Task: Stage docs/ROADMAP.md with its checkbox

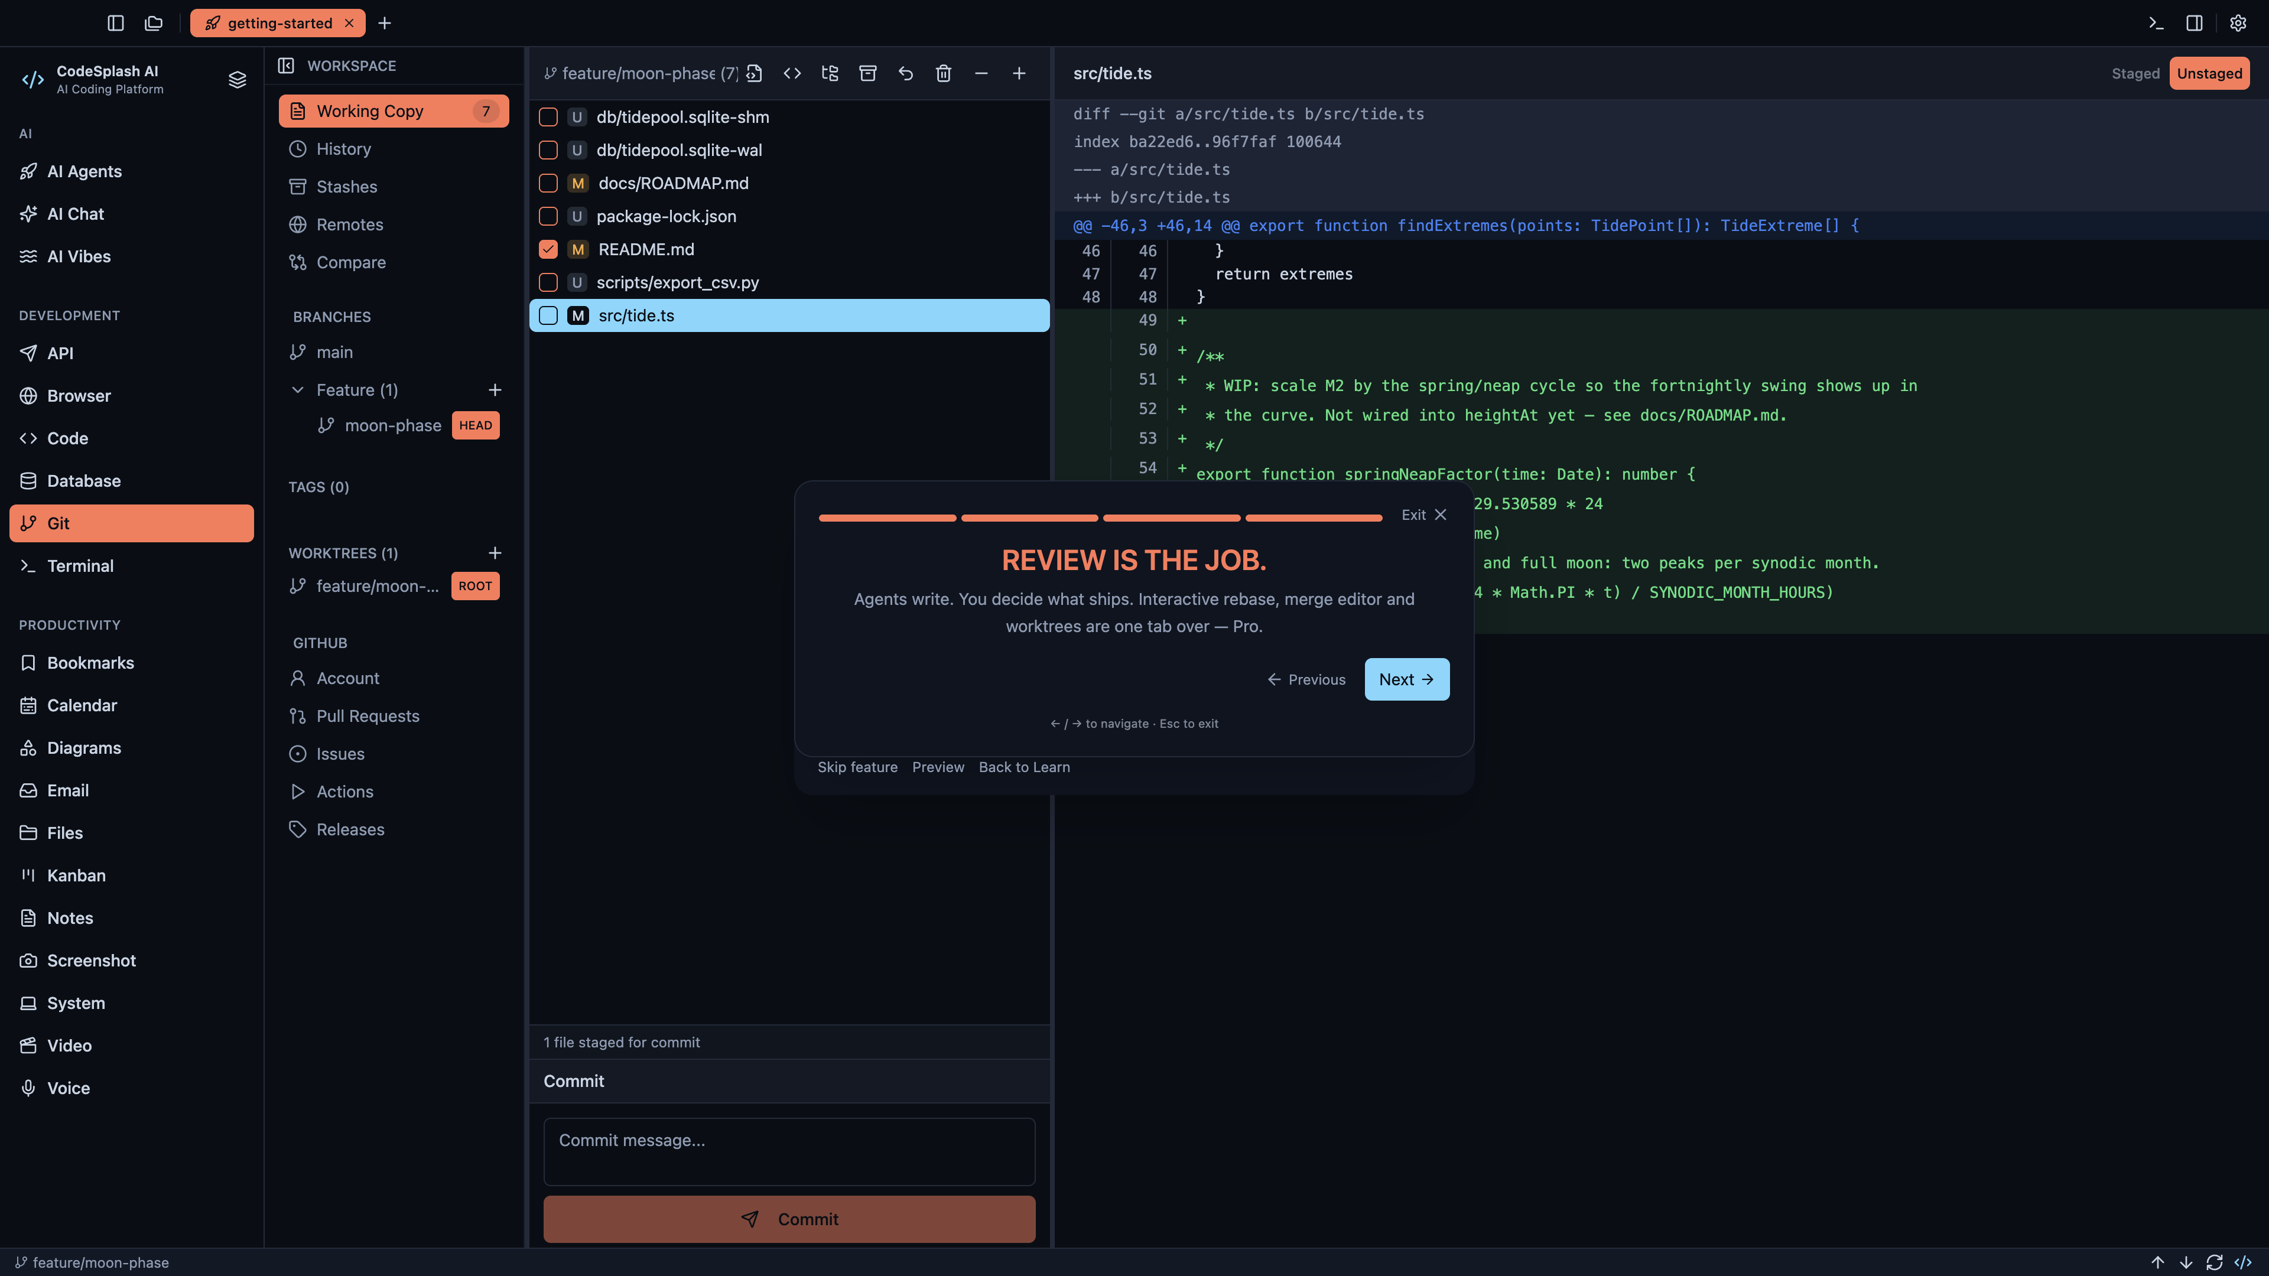Action: tap(548, 183)
